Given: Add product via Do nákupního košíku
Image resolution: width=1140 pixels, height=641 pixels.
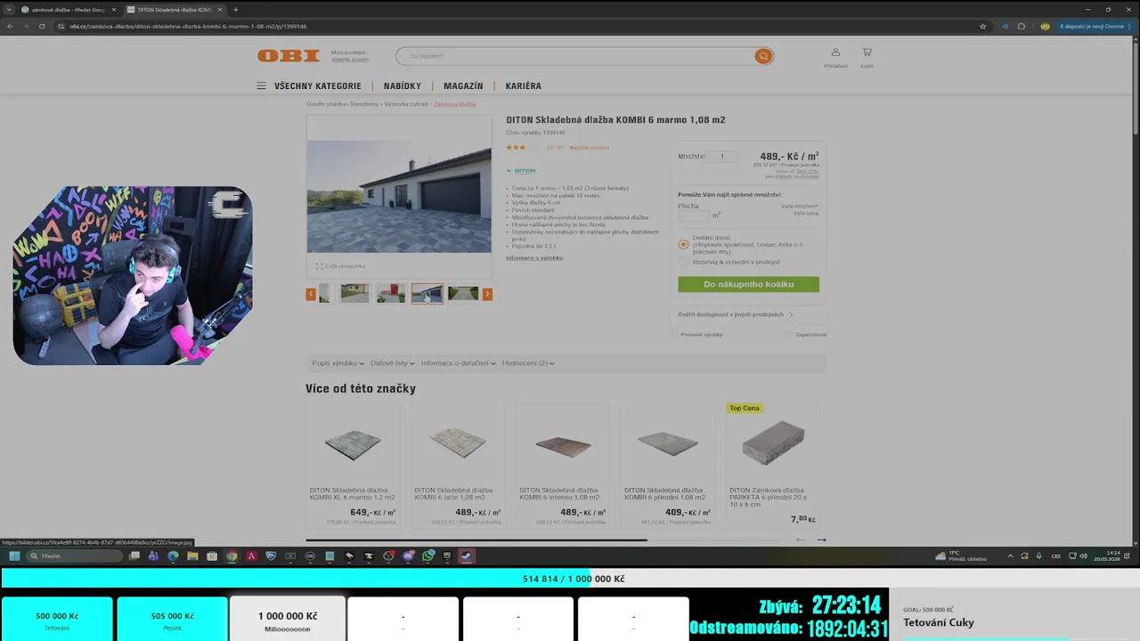Looking at the screenshot, I should (748, 284).
